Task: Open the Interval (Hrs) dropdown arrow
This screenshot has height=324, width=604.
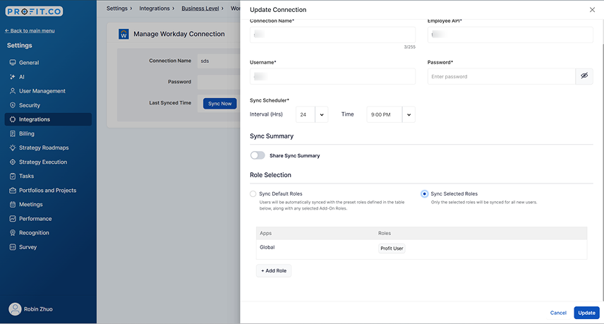Action: click(x=322, y=114)
